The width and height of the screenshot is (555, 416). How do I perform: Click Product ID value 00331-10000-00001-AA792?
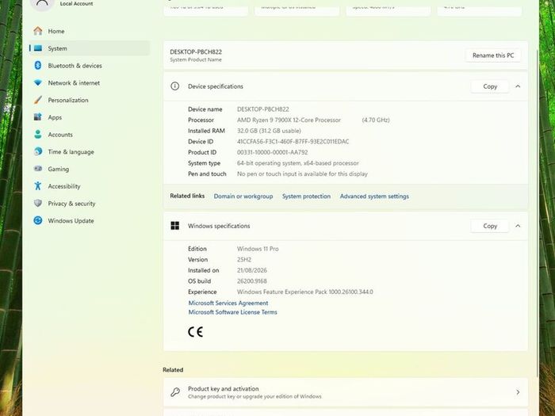tap(273, 152)
